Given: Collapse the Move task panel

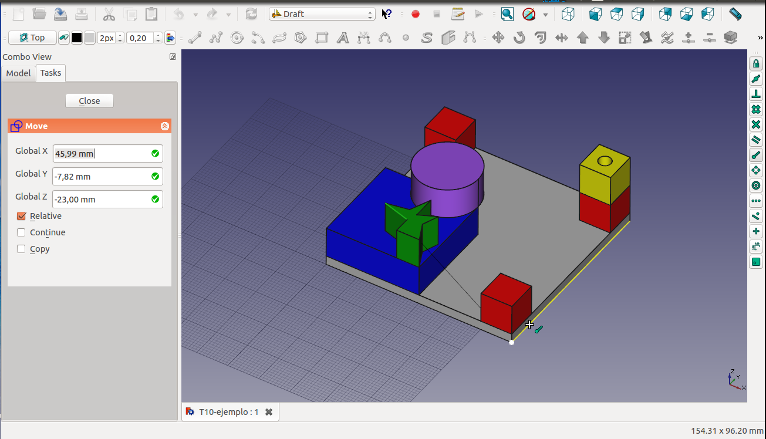Looking at the screenshot, I should 165,126.
